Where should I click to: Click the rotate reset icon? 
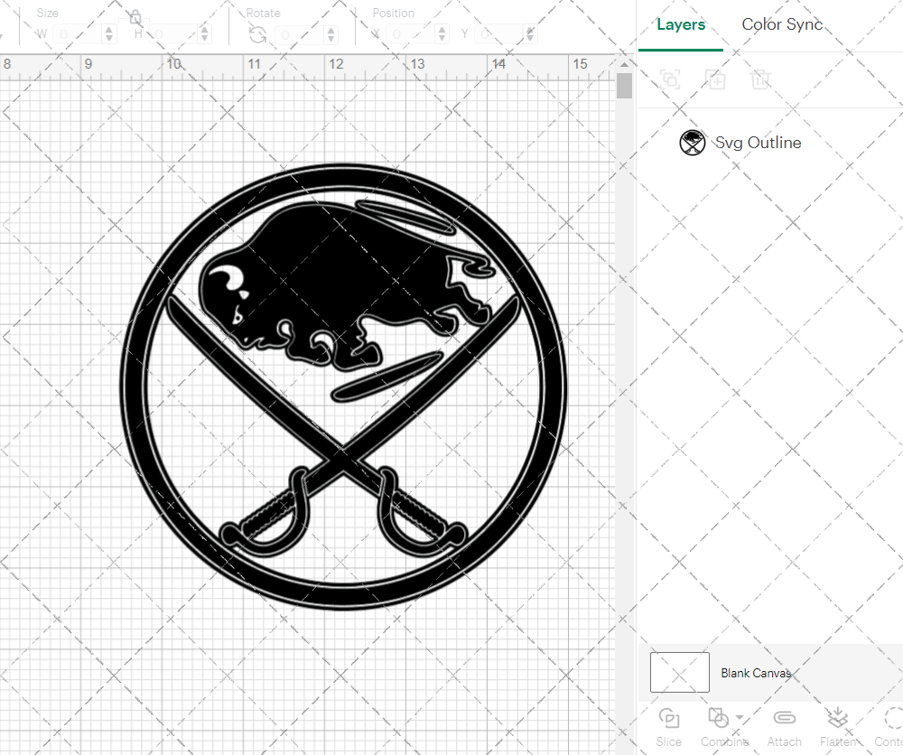tap(257, 33)
